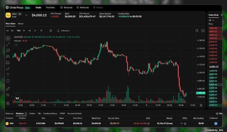This screenshot has width=227, height=132.
Task: Open chart time axis settings gear
Action: pyautogui.click(x=201, y=105)
